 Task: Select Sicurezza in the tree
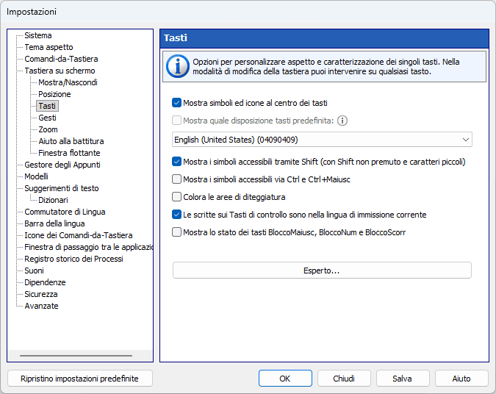coord(41,294)
